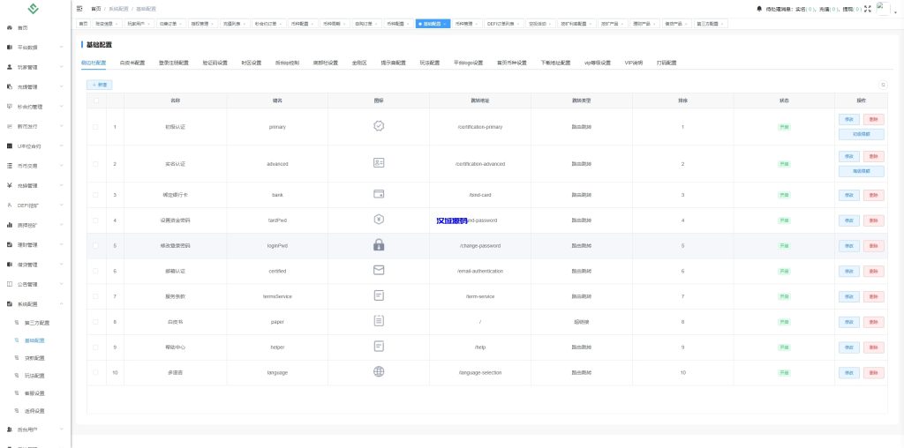Toggle fullscreen mode icon

click(867, 8)
